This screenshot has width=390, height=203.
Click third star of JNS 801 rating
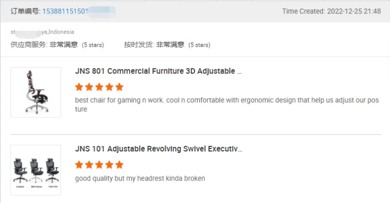click(x=99, y=87)
